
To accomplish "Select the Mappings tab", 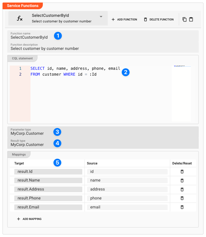I will [x=19, y=154].
